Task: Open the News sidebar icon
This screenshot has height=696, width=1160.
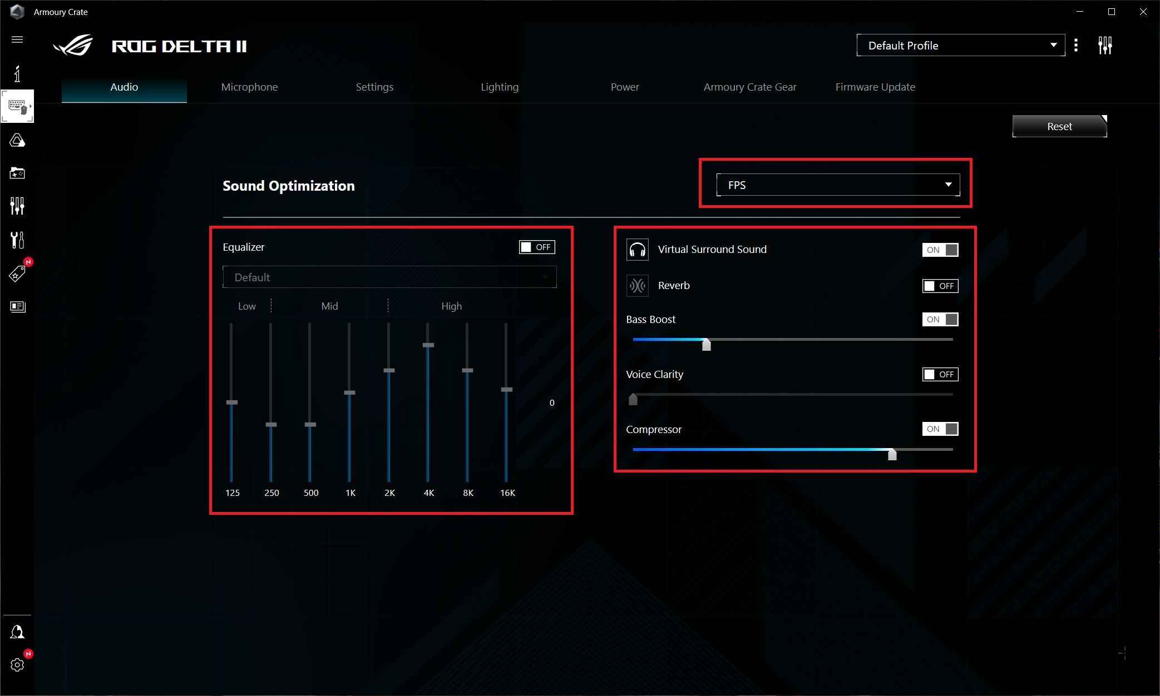Action: (17, 306)
